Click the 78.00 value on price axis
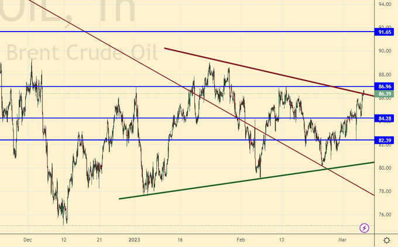398x247 pixels. pyautogui.click(x=385, y=191)
